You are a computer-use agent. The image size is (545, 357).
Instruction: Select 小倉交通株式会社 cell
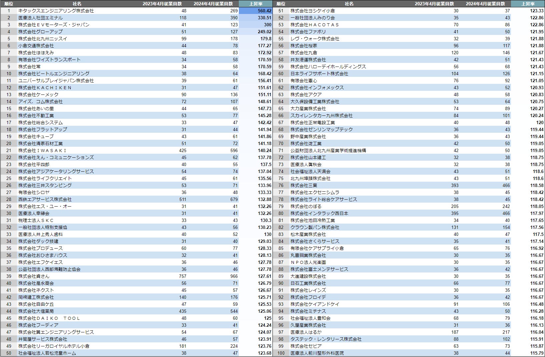click(36, 46)
